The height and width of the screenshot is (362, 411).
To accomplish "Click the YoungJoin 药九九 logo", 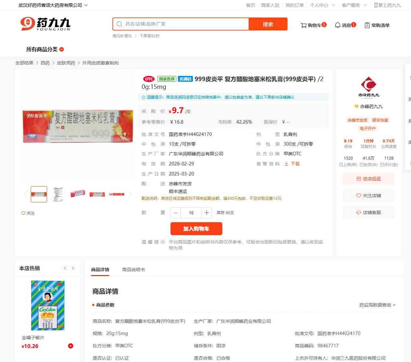I will (x=45, y=24).
